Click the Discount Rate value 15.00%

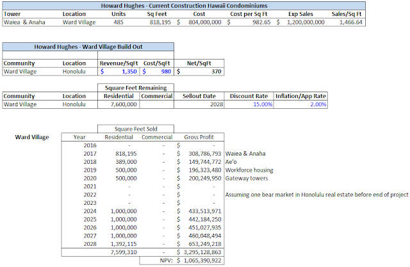pyautogui.click(x=263, y=104)
